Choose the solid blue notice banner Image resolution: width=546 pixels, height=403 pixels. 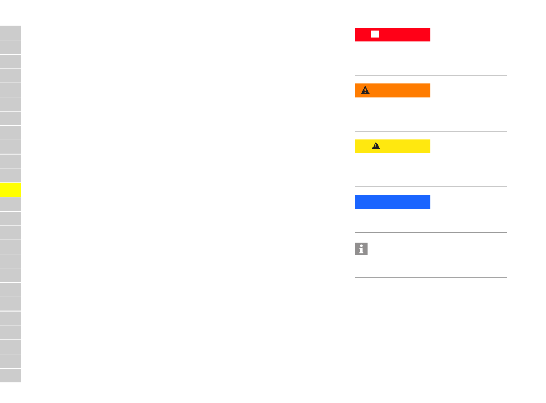coord(393,202)
